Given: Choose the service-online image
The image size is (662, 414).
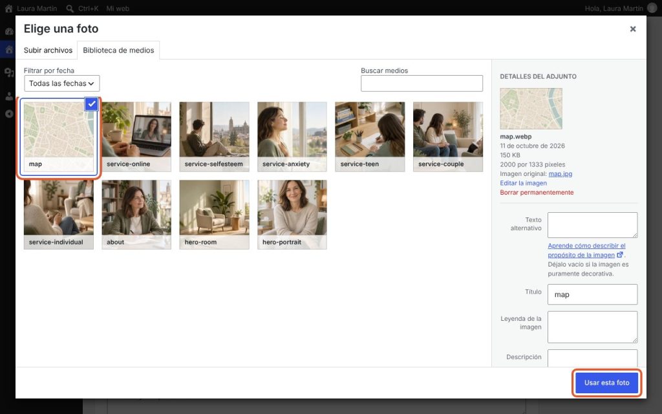Looking at the screenshot, I should click(136, 137).
